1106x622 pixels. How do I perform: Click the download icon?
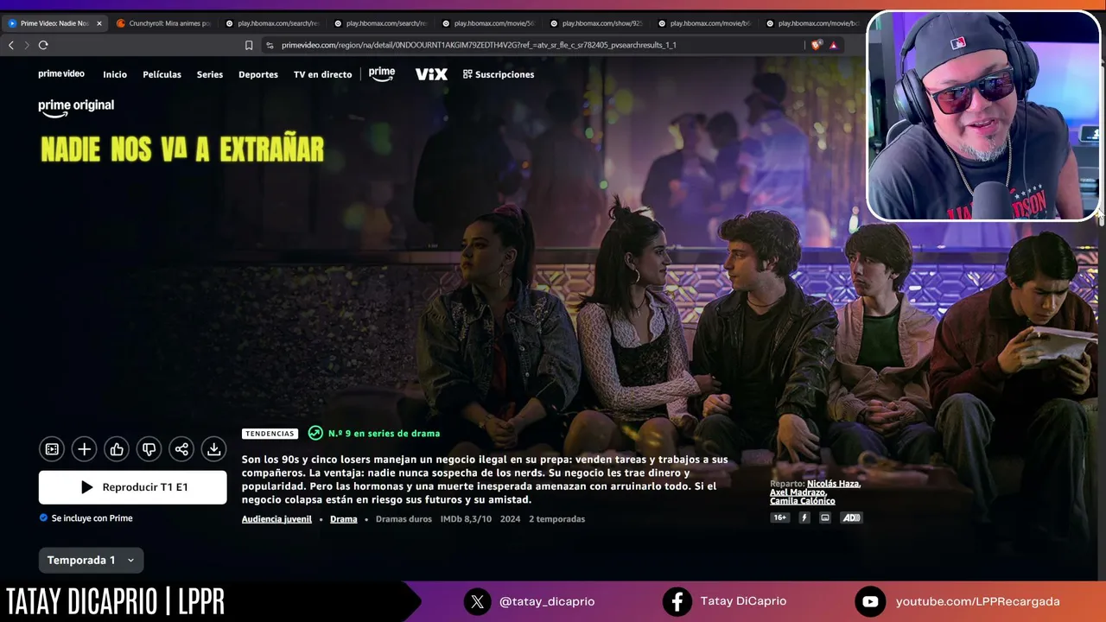click(x=213, y=449)
